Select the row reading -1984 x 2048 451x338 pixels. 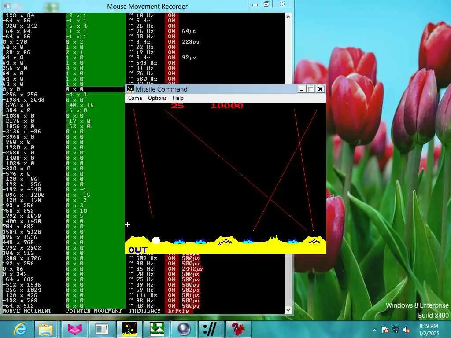[x=23, y=100]
